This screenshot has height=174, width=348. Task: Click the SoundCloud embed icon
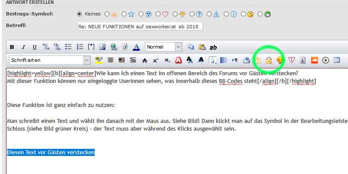(x=314, y=60)
